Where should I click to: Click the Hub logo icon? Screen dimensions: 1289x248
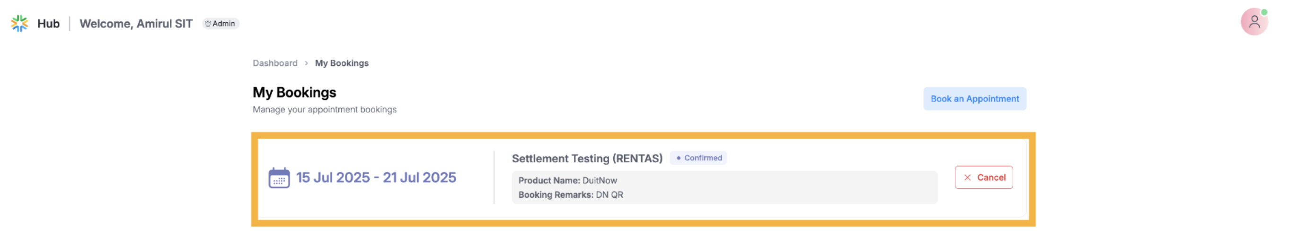19,24
